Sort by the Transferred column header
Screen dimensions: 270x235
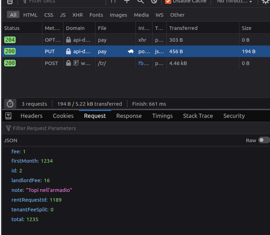[183, 28]
